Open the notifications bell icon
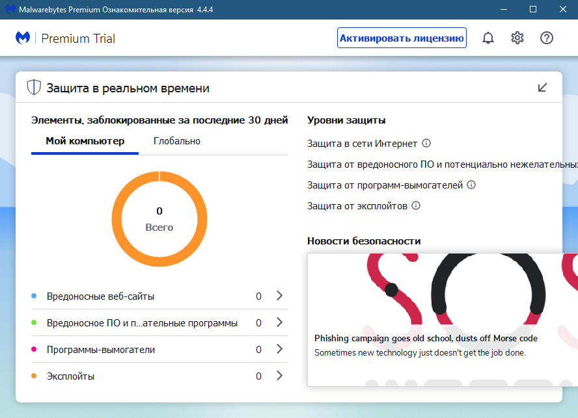Viewport: 578px width, 418px height. click(x=488, y=38)
